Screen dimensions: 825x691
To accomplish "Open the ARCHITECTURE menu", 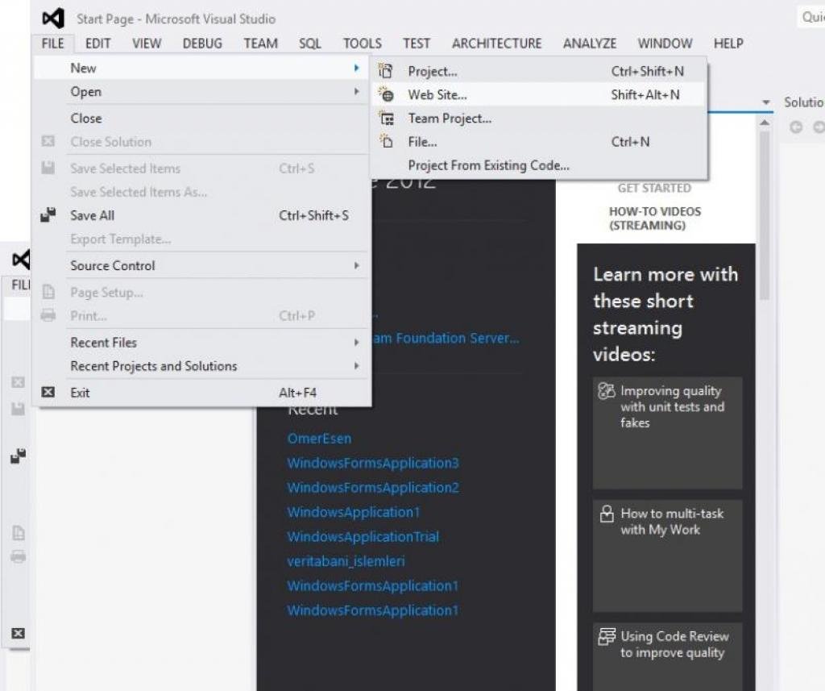I will click(496, 44).
